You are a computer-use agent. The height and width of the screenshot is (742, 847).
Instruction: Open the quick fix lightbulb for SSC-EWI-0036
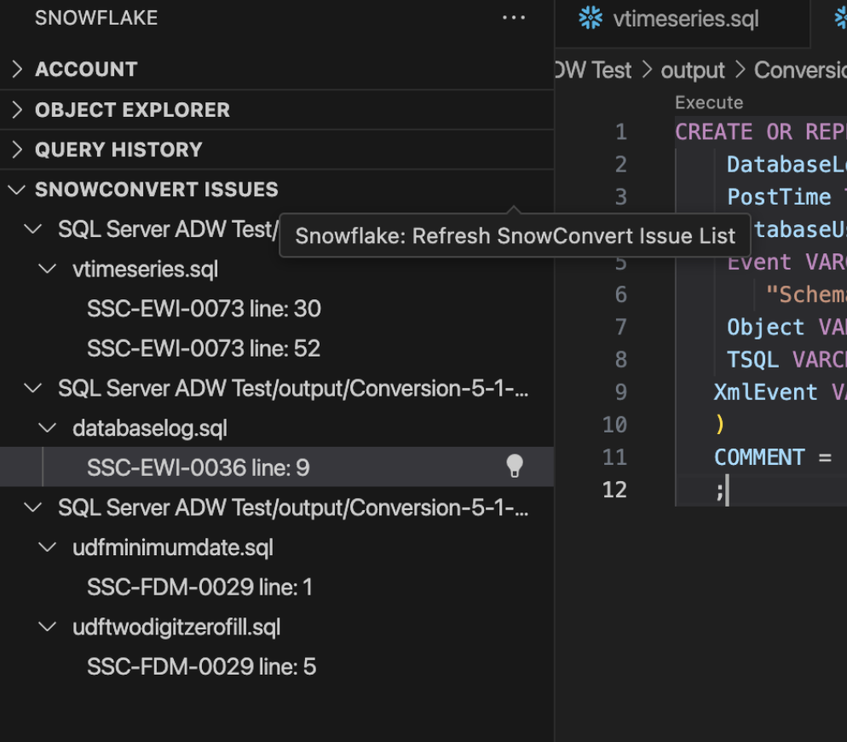click(514, 467)
